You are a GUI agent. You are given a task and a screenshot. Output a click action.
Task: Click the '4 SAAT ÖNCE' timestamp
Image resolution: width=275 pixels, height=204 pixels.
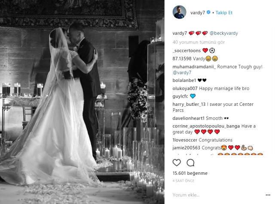pos(183,181)
